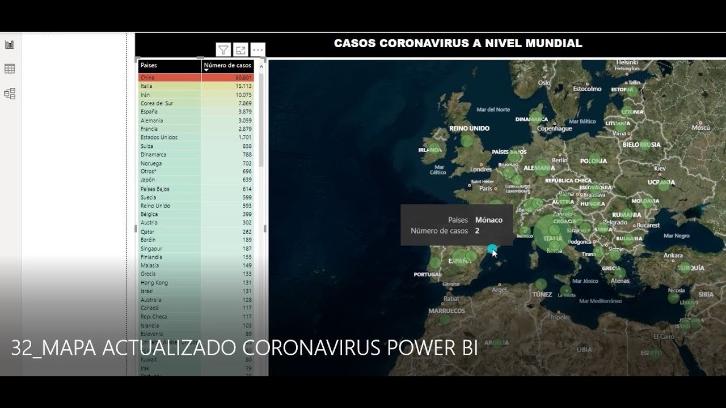Select the Otros* row in the table
The image size is (726, 408).
pyautogui.click(x=196, y=171)
